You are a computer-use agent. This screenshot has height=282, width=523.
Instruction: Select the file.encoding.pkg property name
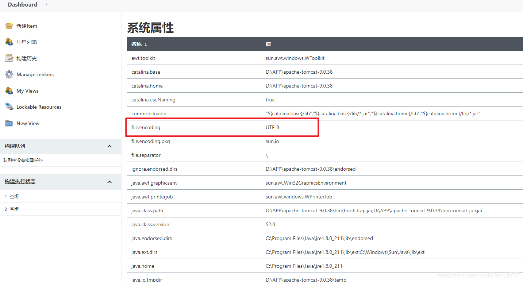(151, 141)
